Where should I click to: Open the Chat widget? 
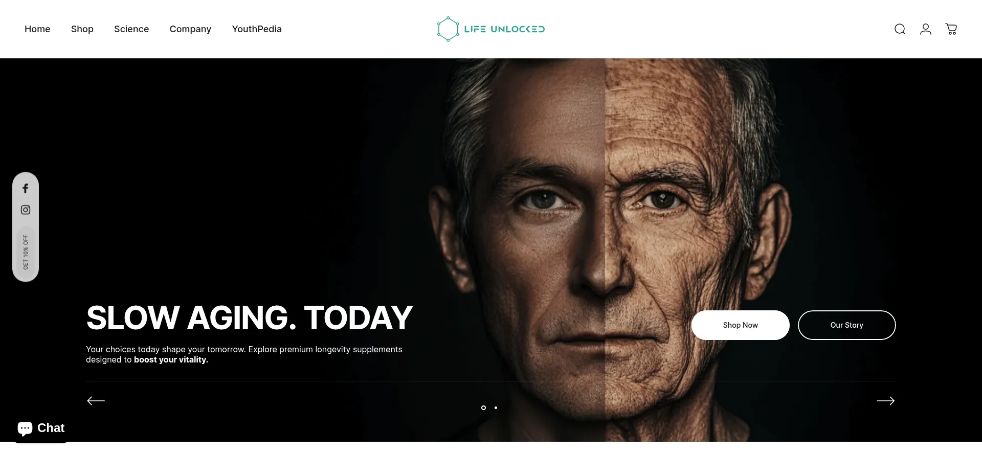(41, 428)
